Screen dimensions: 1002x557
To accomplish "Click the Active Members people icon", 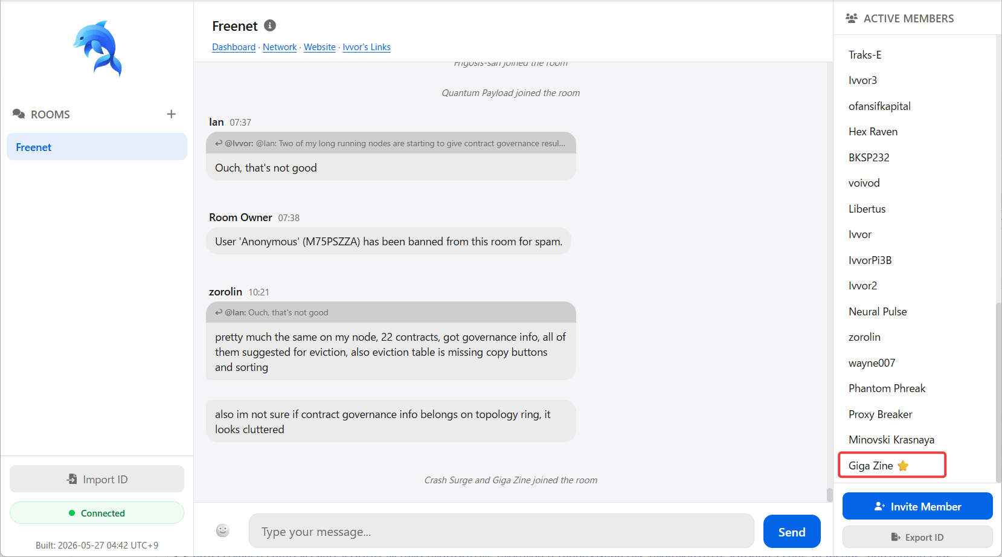I will (x=852, y=18).
